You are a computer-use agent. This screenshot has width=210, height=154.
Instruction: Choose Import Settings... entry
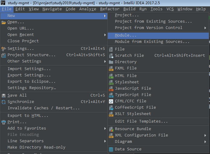tap(54, 69)
